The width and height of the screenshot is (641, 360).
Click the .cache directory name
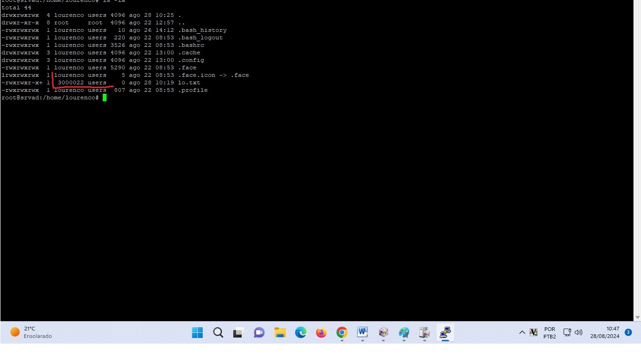click(189, 52)
